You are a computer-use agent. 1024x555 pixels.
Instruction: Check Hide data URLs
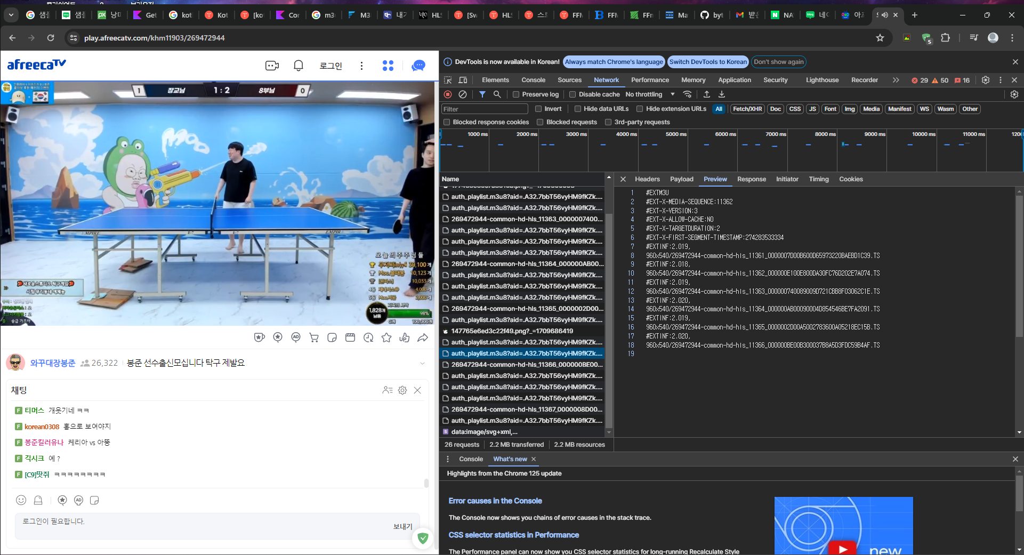click(x=578, y=109)
